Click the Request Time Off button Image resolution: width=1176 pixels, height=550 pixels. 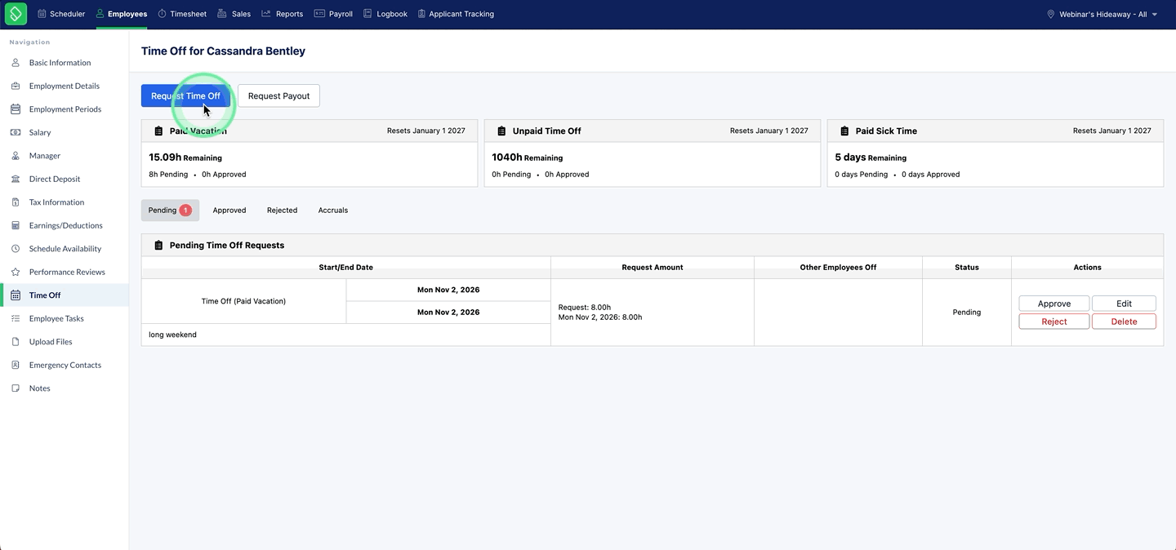click(x=185, y=95)
